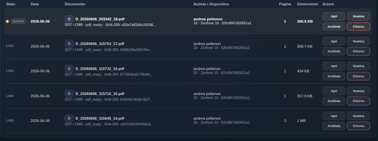Viewport: 378px width, 141px height.
Task: Archive the 434 KB document
Action: [334, 76]
